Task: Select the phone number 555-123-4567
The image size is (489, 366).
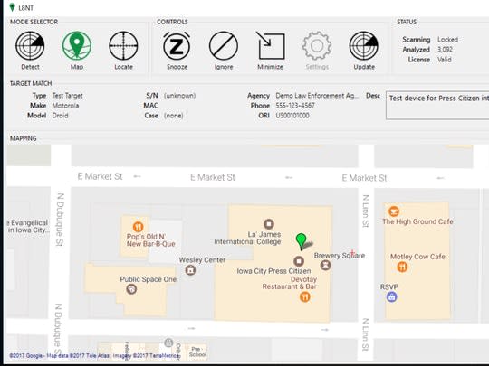Action: point(295,106)
